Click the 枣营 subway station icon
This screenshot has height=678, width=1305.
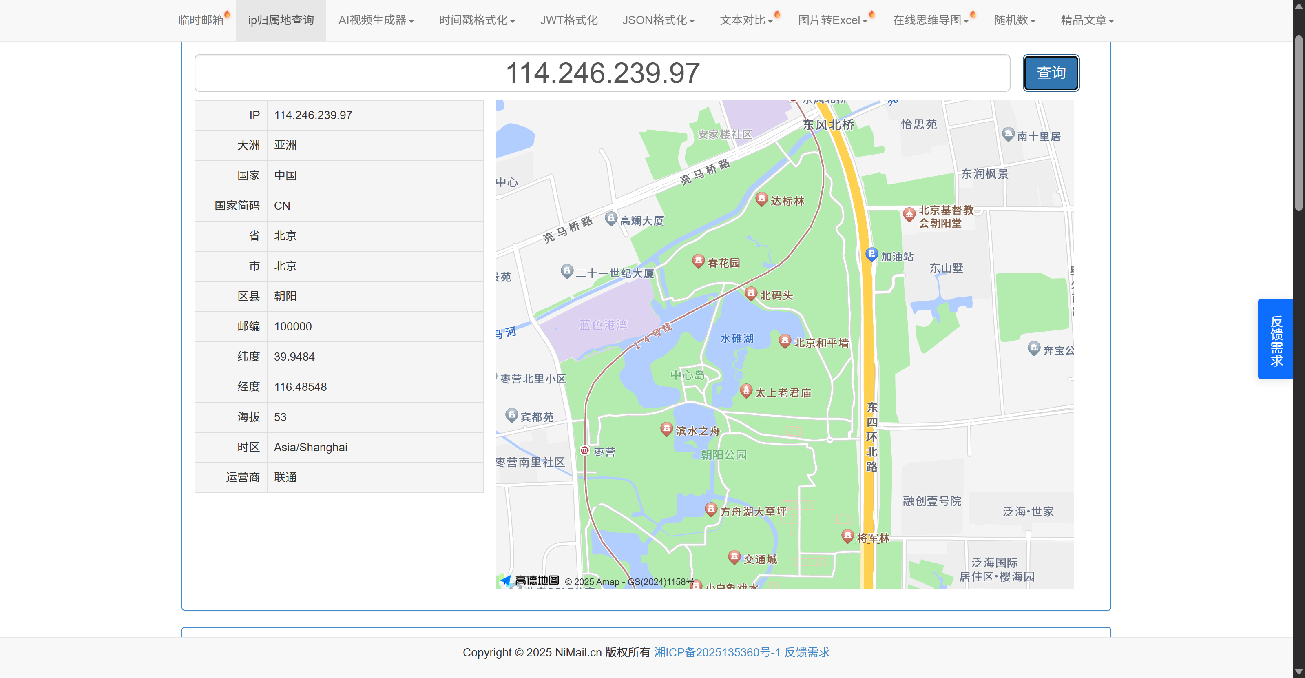[x=585, y=450]
